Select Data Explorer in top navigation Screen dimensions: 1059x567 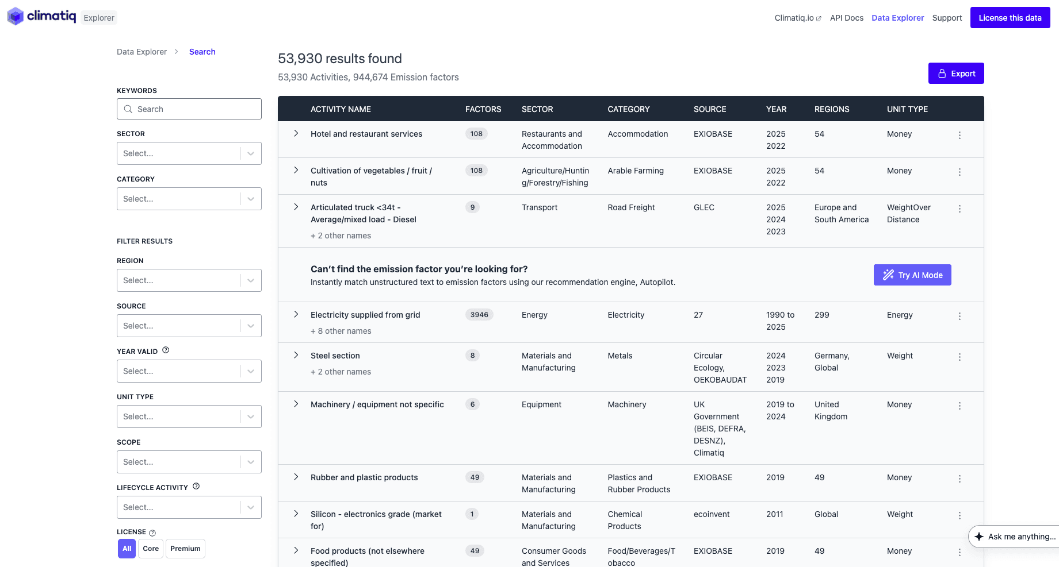(x=897, y=18)
